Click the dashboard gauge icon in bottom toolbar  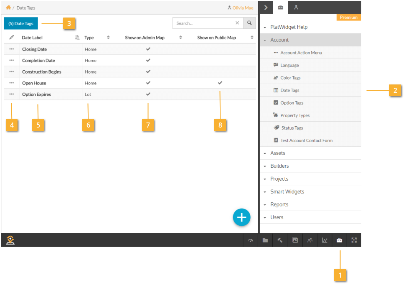click(250, 240)
